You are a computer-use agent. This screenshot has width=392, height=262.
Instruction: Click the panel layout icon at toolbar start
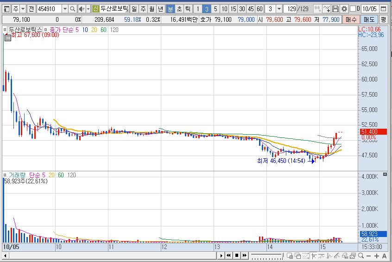coord(6,9)
